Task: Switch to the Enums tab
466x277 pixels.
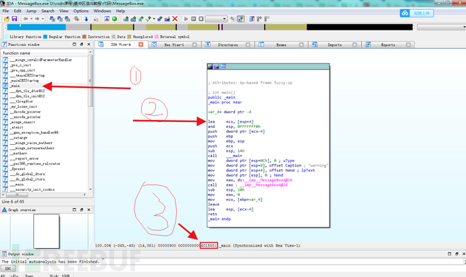Action: 281,44
